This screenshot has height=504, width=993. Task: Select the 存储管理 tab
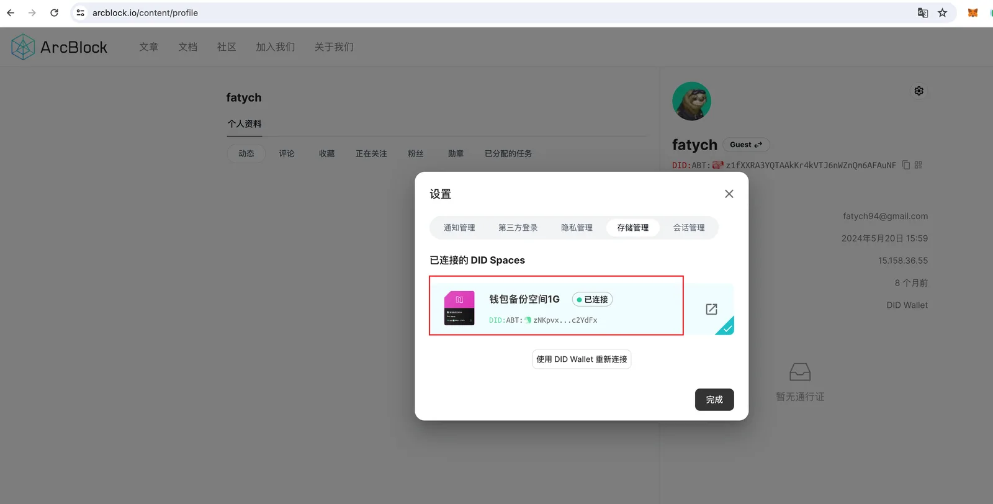pos(633,228)
